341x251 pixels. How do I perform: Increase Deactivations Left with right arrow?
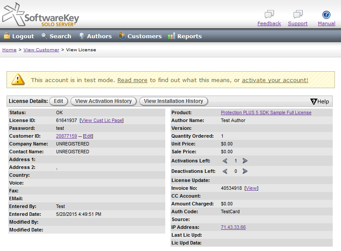point(245,171)
